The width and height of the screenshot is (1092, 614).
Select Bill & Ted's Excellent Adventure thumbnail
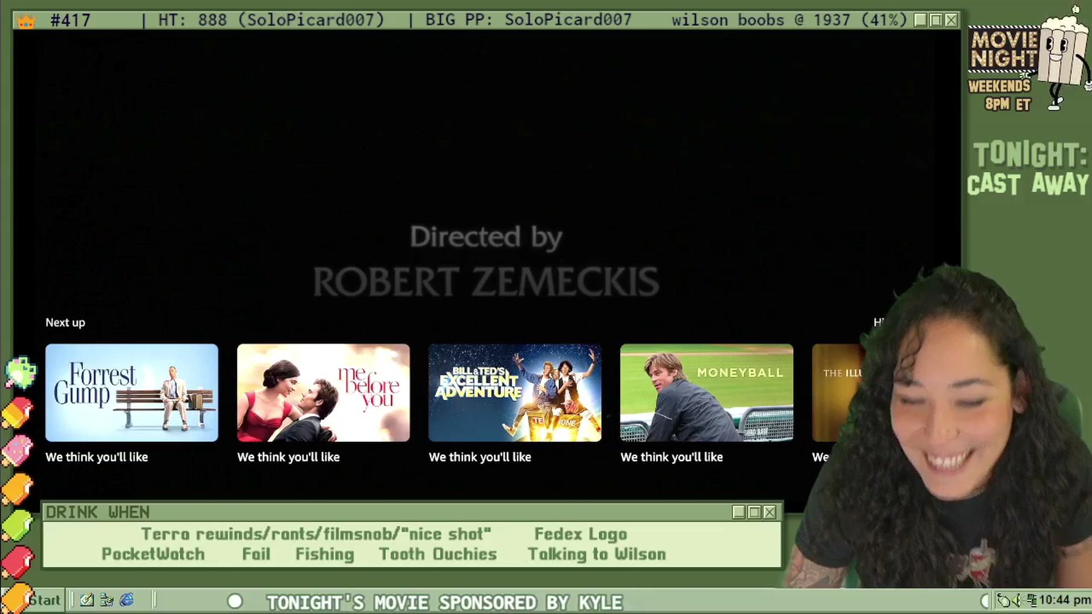[x=515, y=392]
